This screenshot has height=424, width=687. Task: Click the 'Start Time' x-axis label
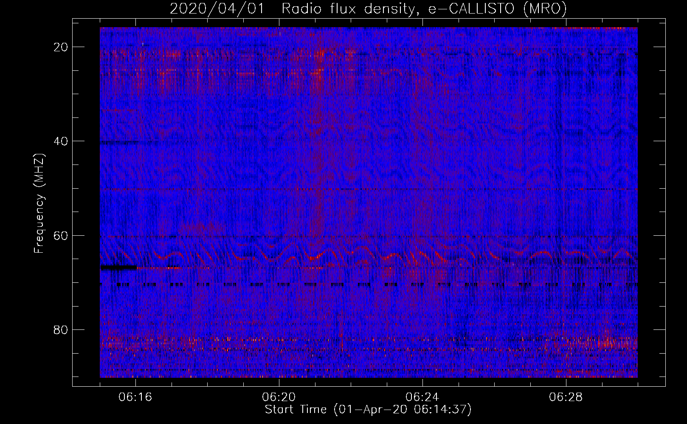point(368,410)
